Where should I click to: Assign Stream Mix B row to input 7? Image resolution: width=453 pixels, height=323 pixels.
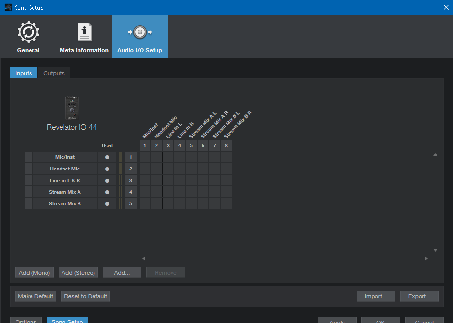(x=214, y=203)
